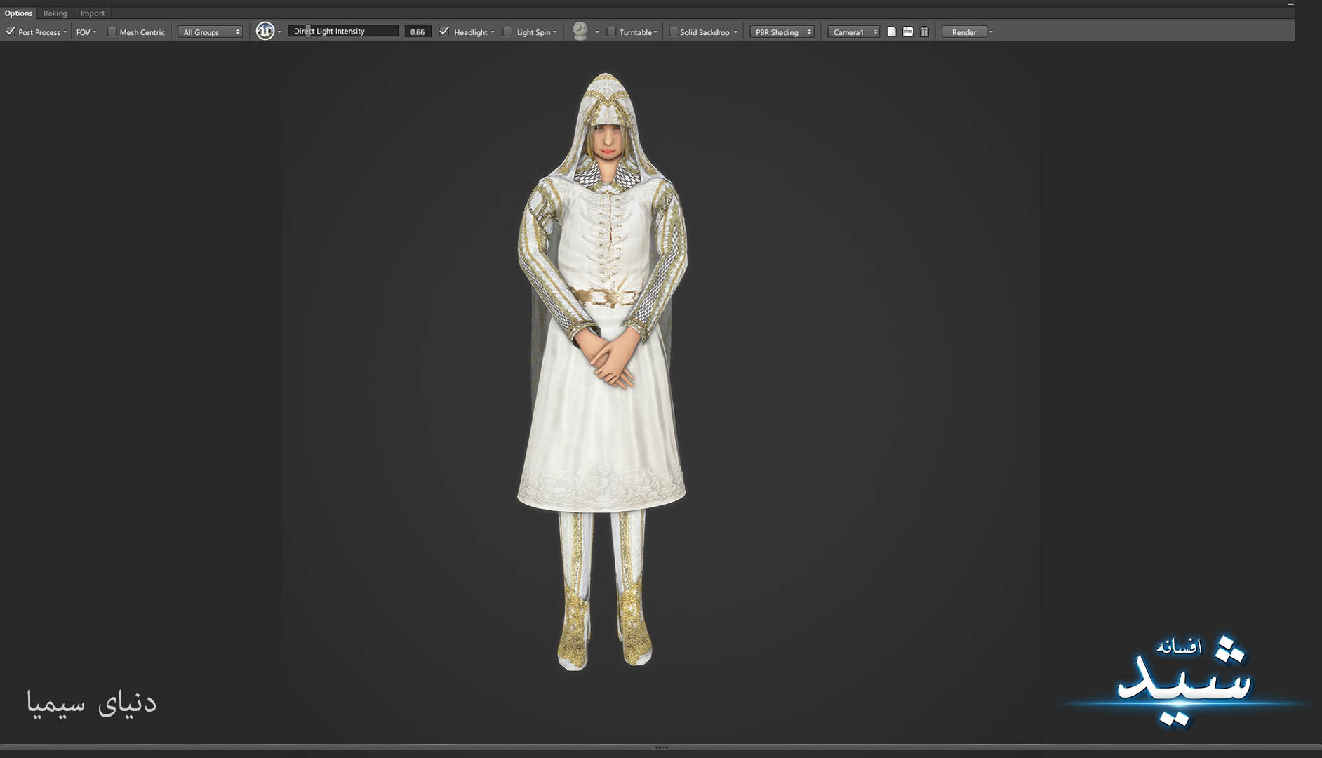Open the arrow next to Render button
The image size is (1322, 758).
coord(991,32)
